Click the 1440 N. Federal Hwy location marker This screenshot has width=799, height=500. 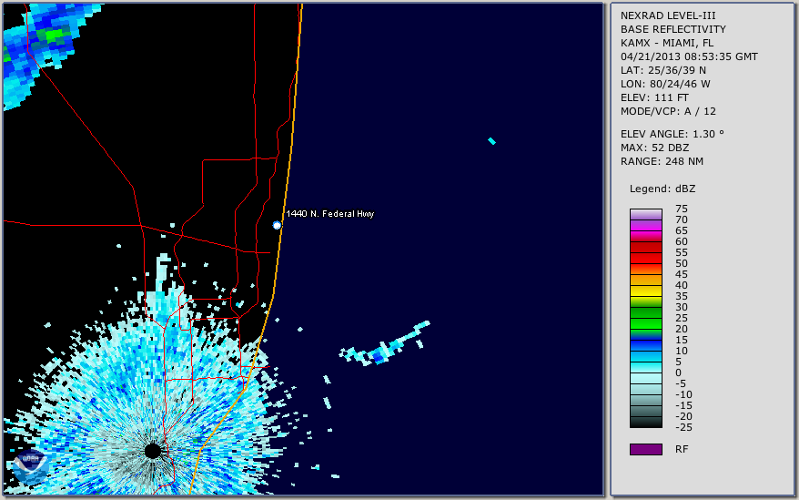pyautogui.click(x=277, y=226)
